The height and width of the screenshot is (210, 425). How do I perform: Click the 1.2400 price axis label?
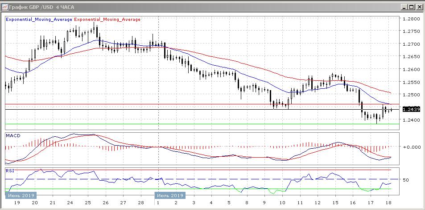(x=410, y=120)
